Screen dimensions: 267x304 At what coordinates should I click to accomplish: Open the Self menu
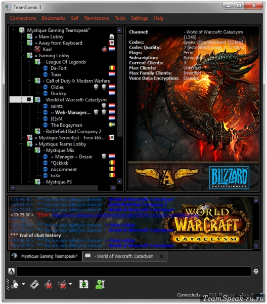[x=74, y=18]
